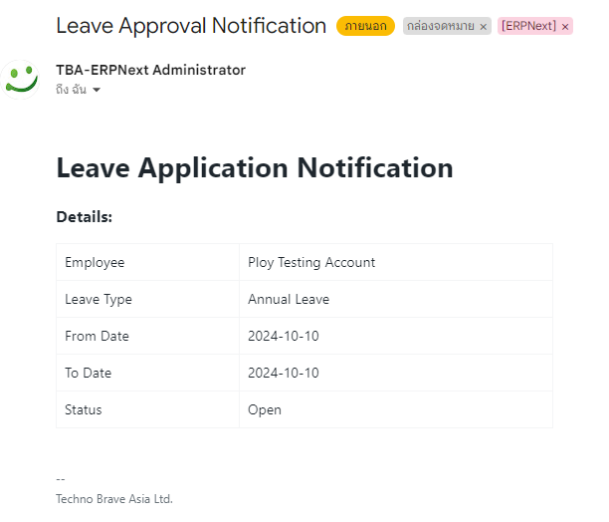This screenshot has width=609, height=522.
Task: Remove the [ERPNext] label from email
Action: [x=565, y=27]
